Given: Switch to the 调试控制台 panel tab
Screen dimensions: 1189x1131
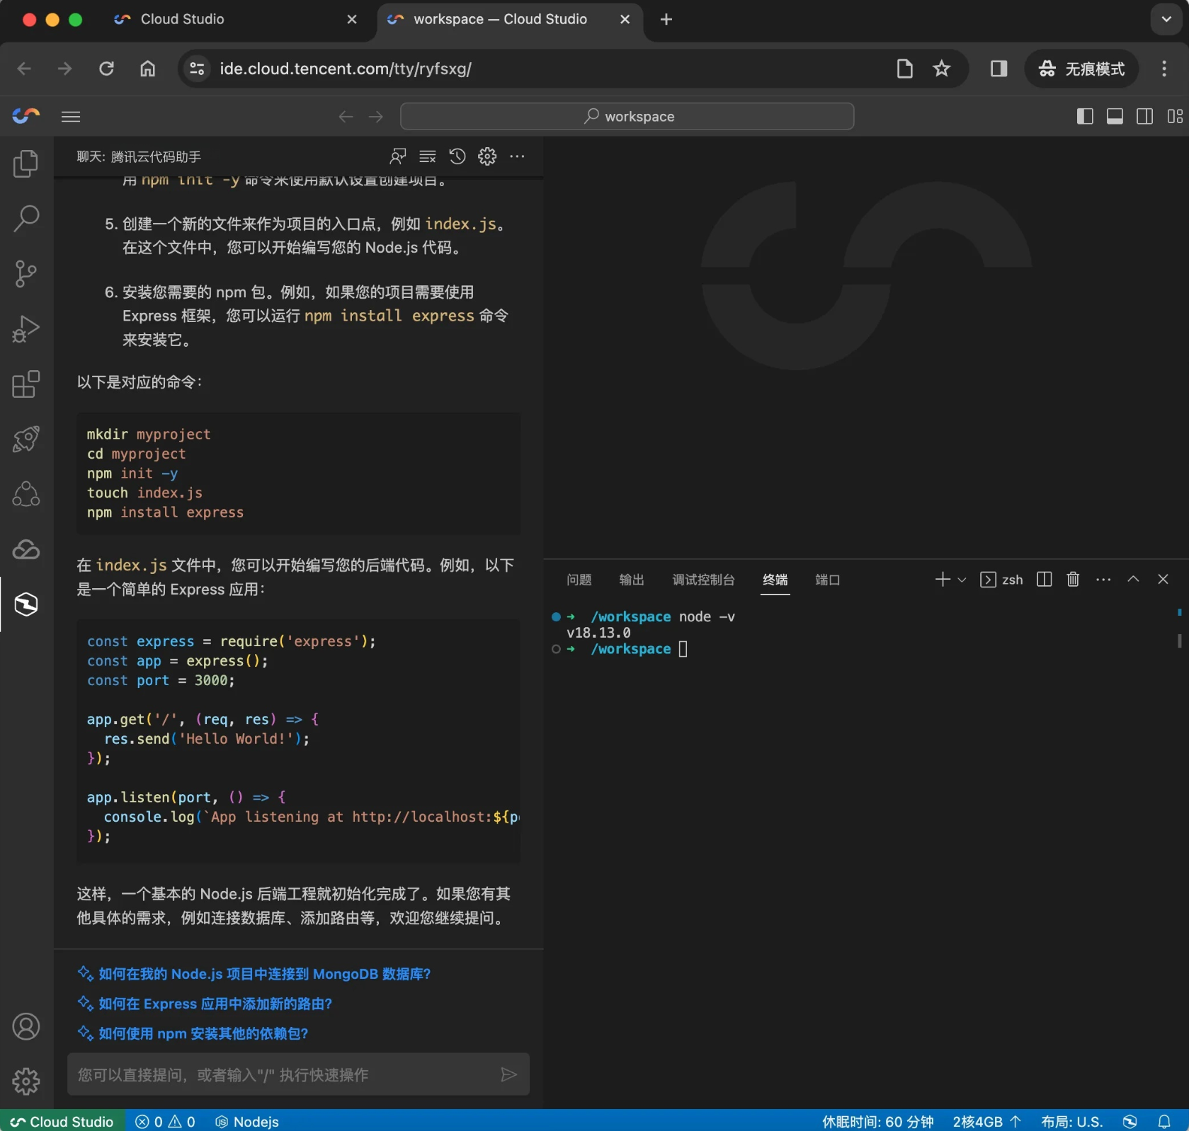Looking at the screenshot, I should tap(702, 580).
